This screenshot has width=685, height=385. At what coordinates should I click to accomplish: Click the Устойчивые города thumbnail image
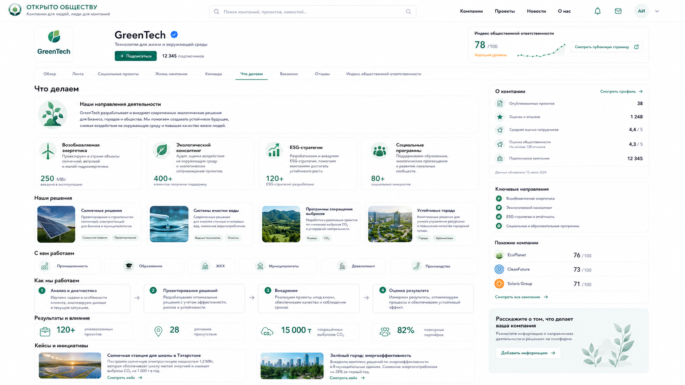390,224
